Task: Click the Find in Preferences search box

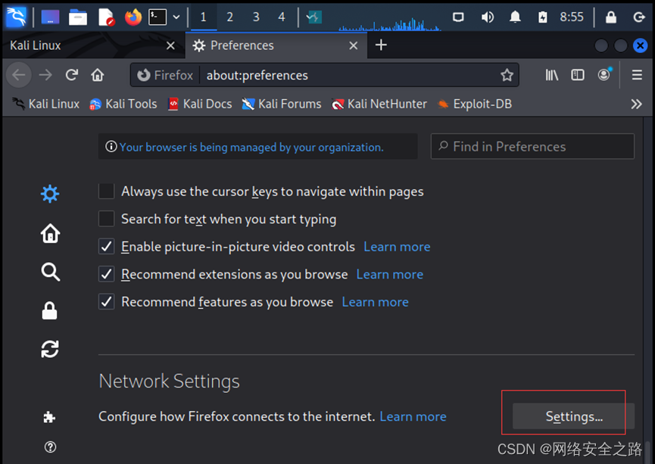Action: pyautogui.click(x=532, y=147)
